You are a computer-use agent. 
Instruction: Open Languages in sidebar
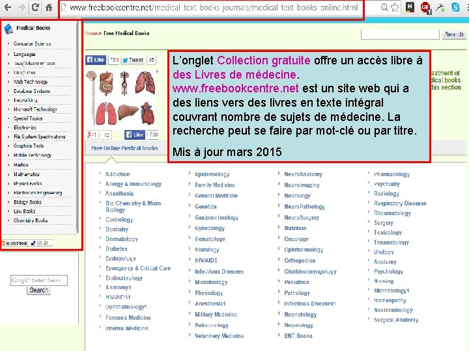coord(25,54)
